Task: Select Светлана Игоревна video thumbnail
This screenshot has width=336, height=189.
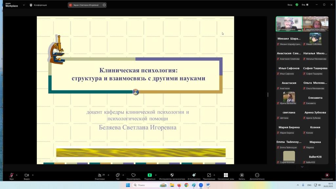Action: 289,24
